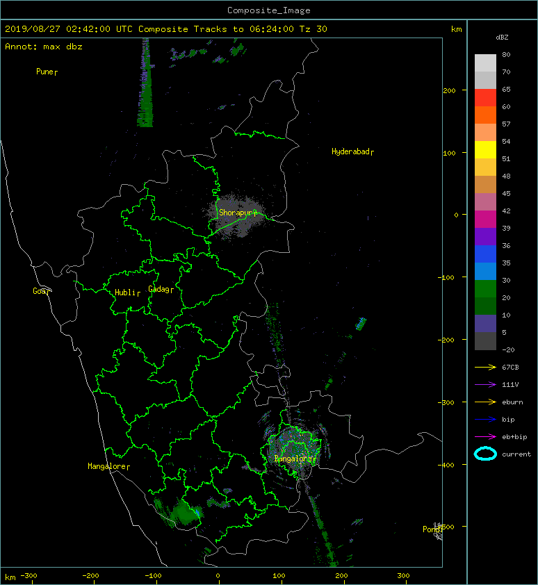This screenshot has height=585, width=538.
Task: Click the mauve 45 dBZ color swatch
Action: tap(485, 201)
